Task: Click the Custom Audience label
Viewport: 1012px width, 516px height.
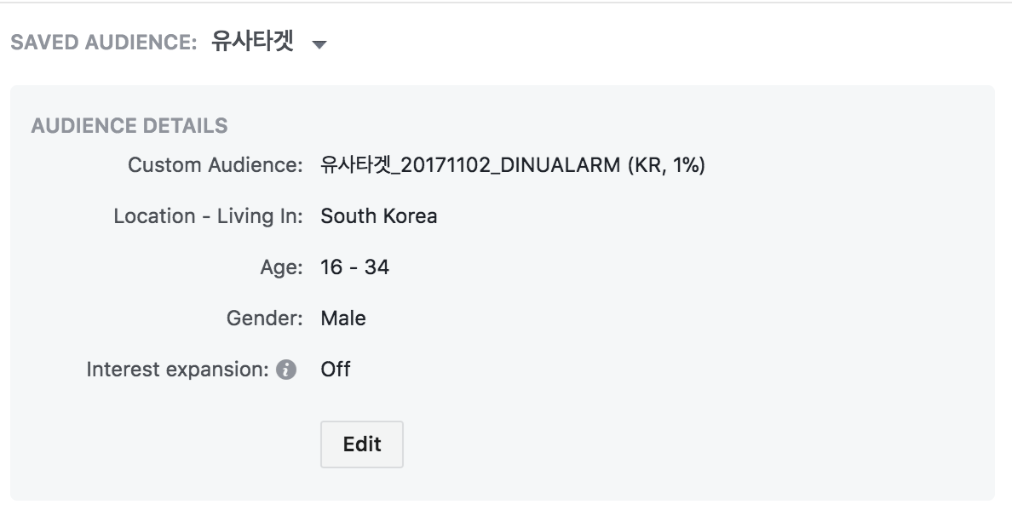Action: click(x=215, y=165)
